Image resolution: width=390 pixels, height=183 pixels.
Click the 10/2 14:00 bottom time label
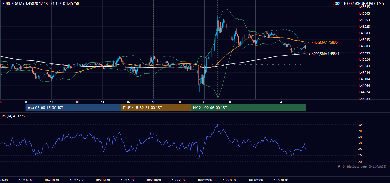point(103,180)
